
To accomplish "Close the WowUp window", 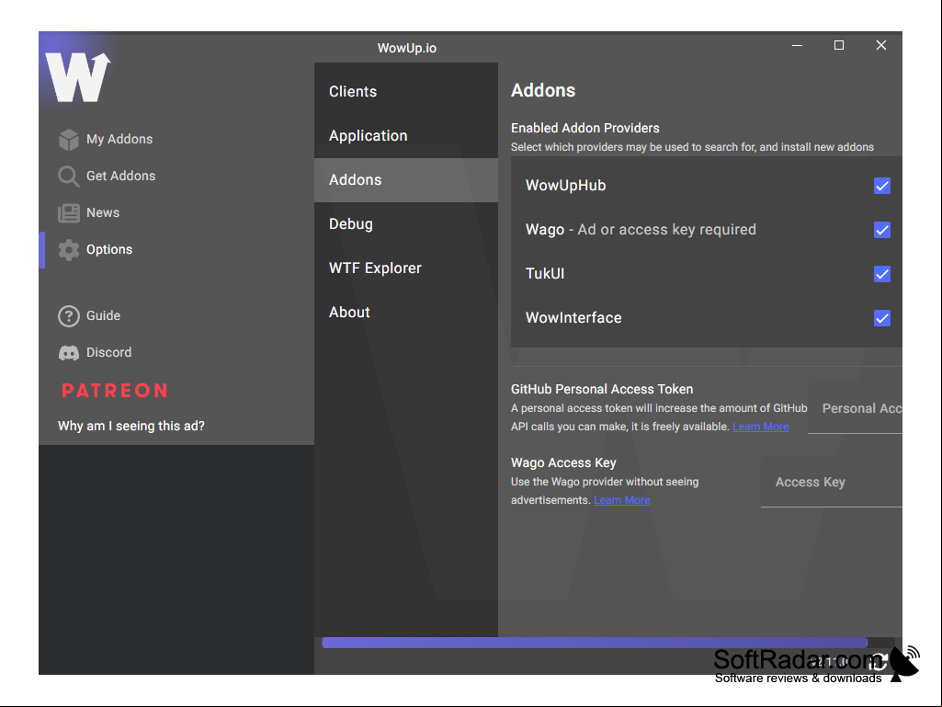I will 881,46.
